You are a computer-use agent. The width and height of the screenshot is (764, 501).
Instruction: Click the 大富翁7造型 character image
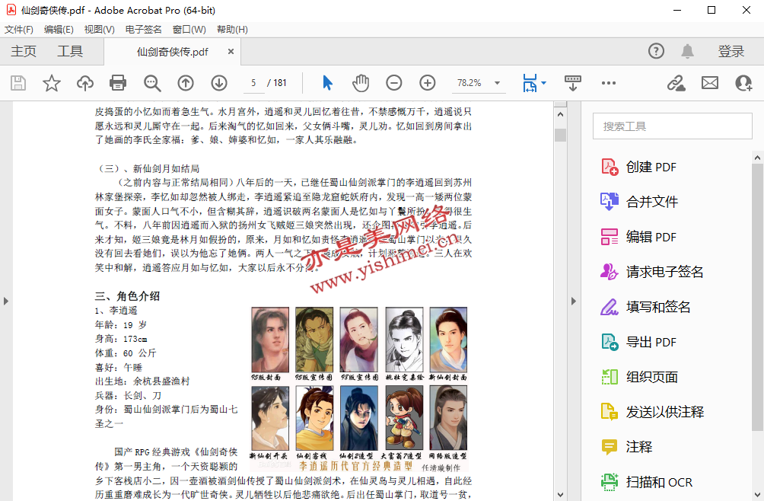click(404, 418)
